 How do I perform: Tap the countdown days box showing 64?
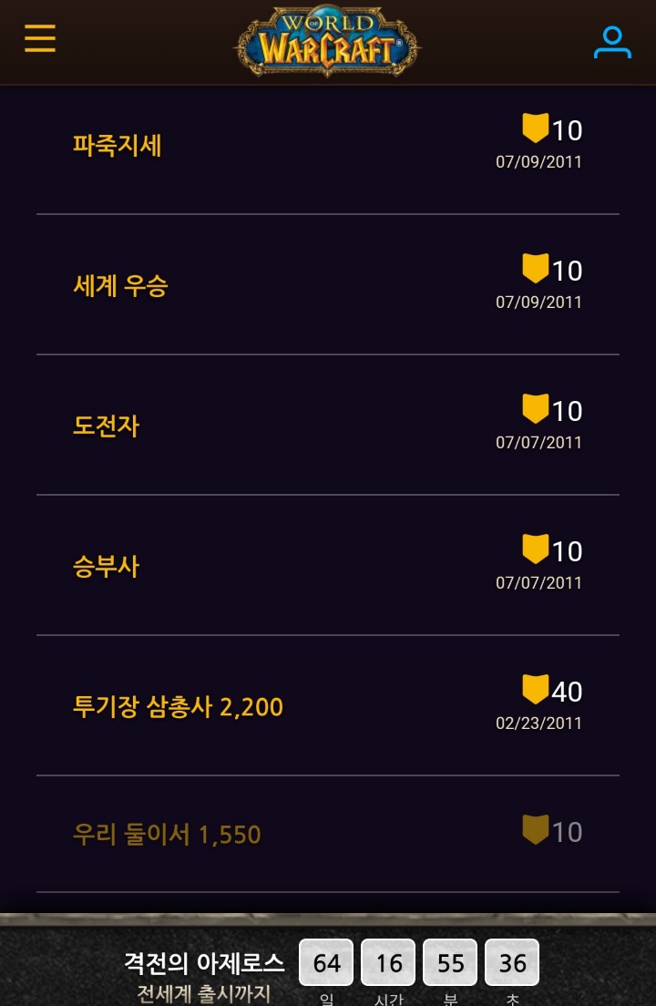coord(327,963)
